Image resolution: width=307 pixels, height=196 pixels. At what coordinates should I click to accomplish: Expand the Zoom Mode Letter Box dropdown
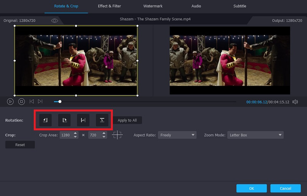click(255, 135)
